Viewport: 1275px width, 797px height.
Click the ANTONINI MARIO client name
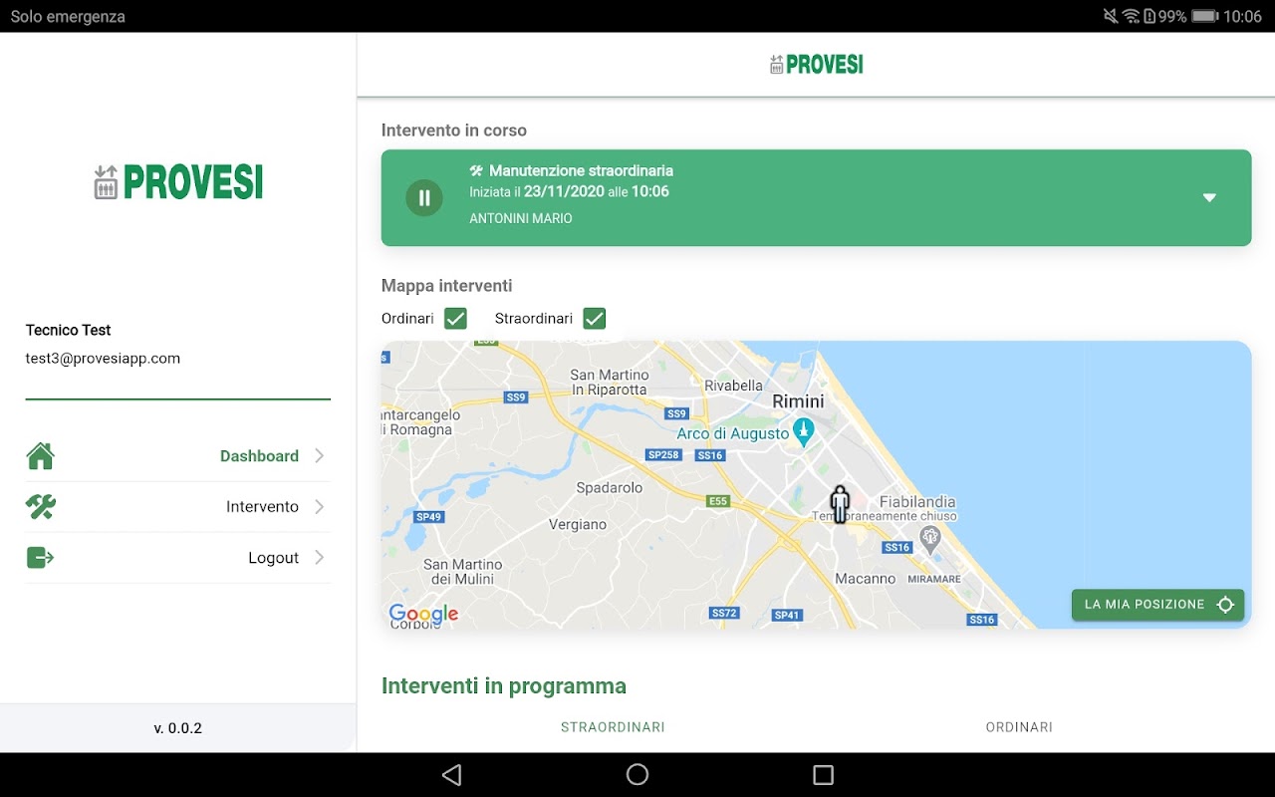pyautogui.click(x=521, y=218)
